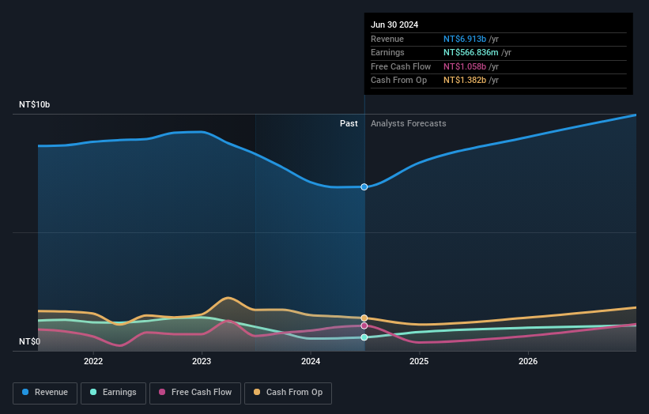Select the 2022 x-axis label
Viewport: 649px width, 414px height.
93,361
